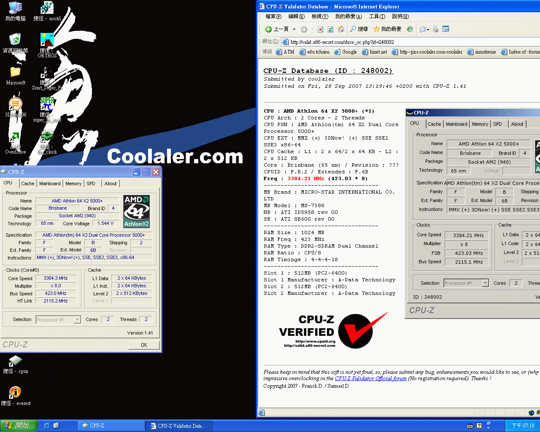This screenshot has width=540, height=432.
Task: Switch to the About tab in CPU-Z window
Action: pos(111,184)
